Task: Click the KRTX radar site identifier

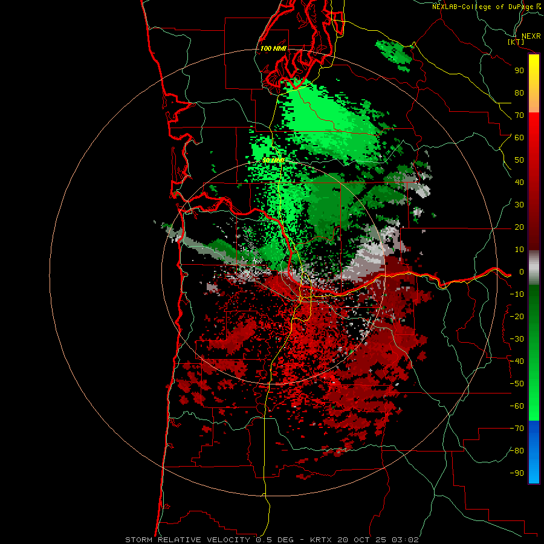Action: coord(321,540)
